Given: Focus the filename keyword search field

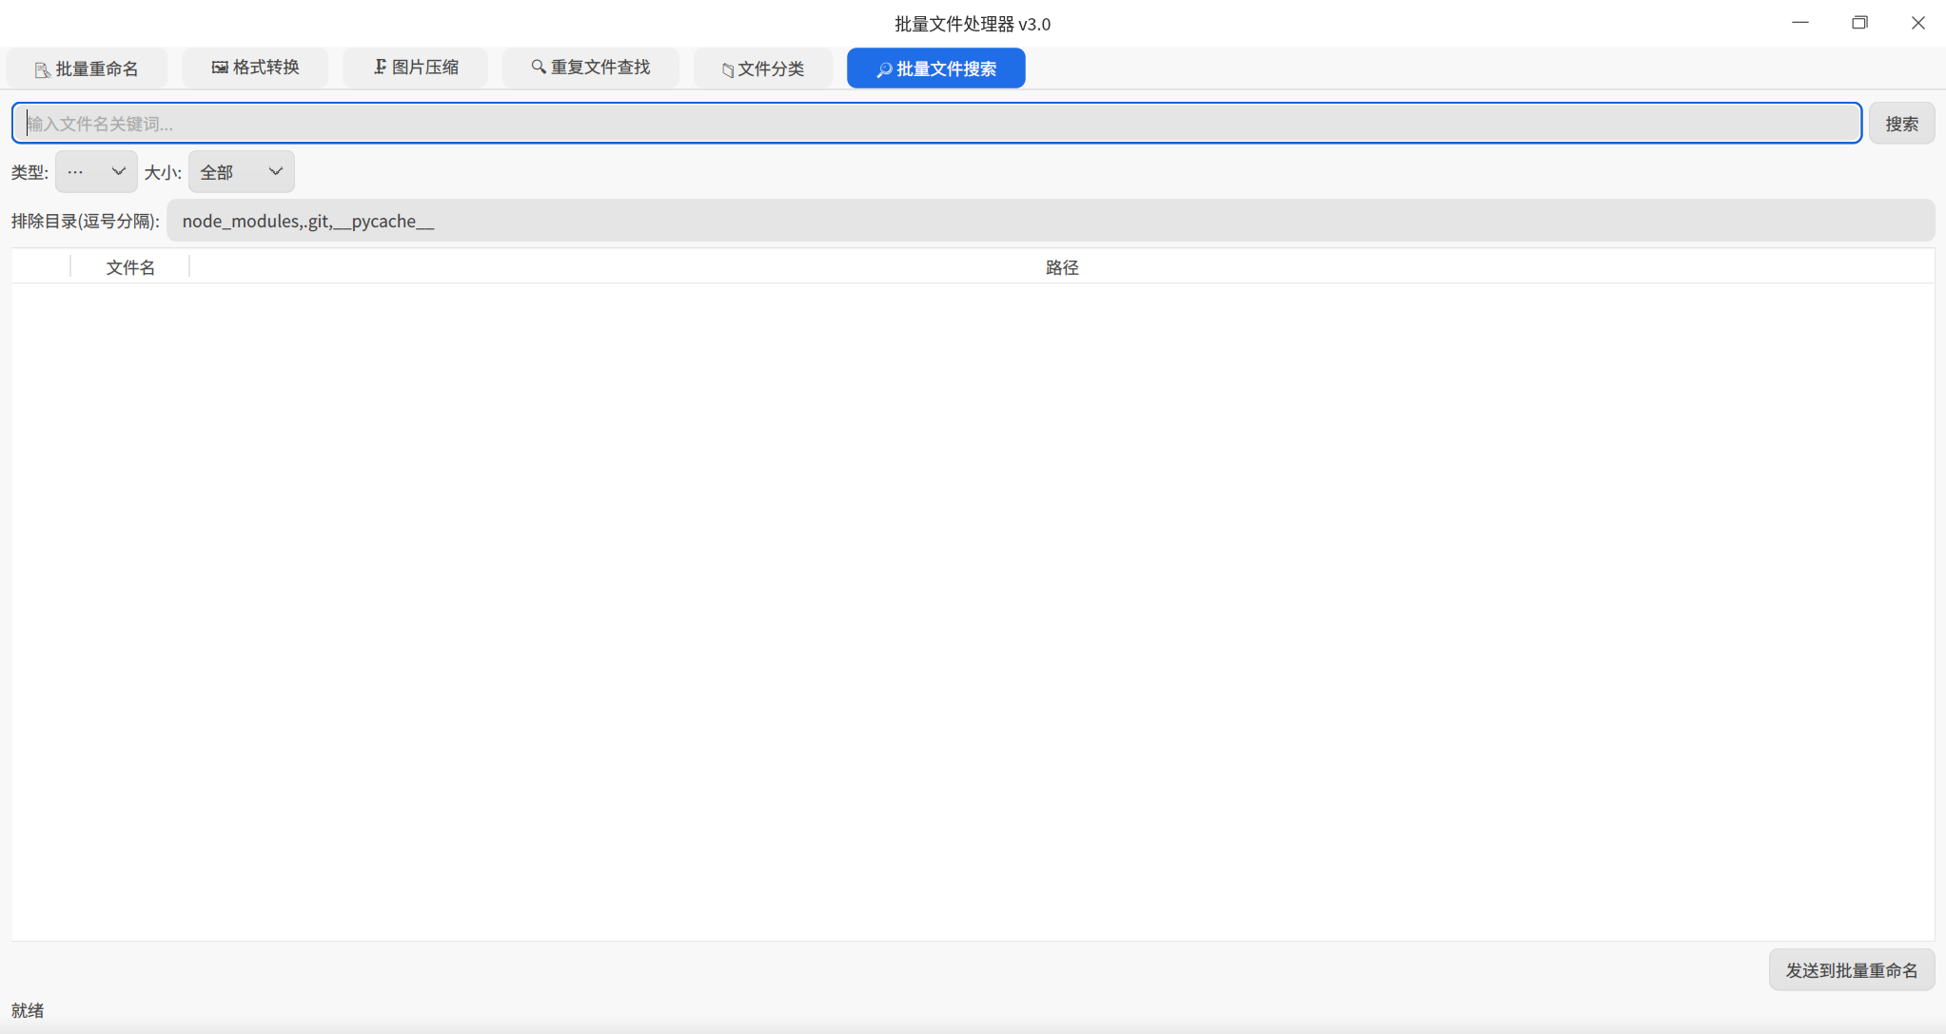Looking at the screenshot, I should click(x=936, y=124).
